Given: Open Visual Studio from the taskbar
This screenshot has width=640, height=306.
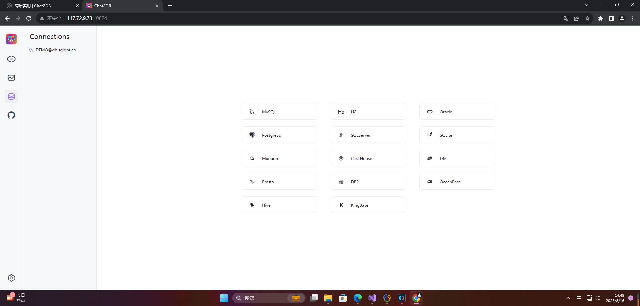Looking at the screenshot, I should pyautogui.click(x=372, y=298).
